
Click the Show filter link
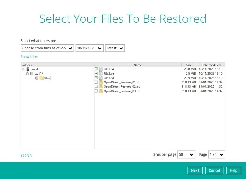[29, 56]
